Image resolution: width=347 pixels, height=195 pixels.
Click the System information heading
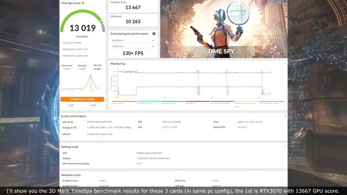point(74,116)
